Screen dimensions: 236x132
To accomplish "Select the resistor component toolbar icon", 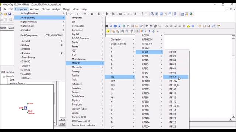I will 70,14.
